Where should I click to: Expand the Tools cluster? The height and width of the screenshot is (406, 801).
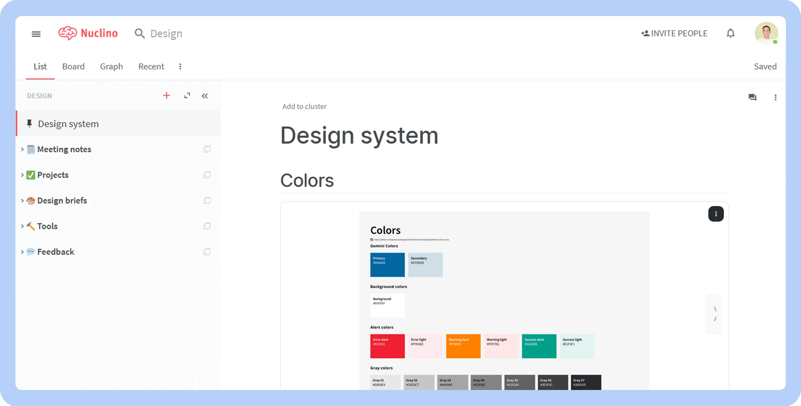(22, 226)
